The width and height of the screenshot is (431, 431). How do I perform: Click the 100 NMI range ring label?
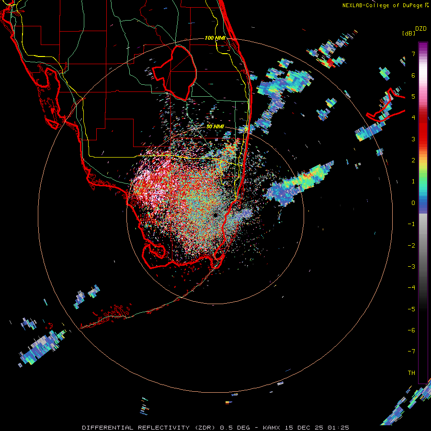[x=215, y=38]
